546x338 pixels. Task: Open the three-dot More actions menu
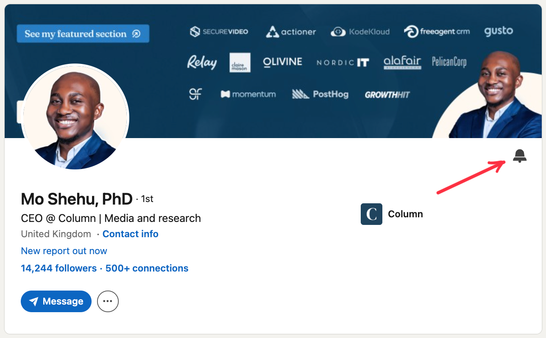pyautogui.click(x=108, y=301)
